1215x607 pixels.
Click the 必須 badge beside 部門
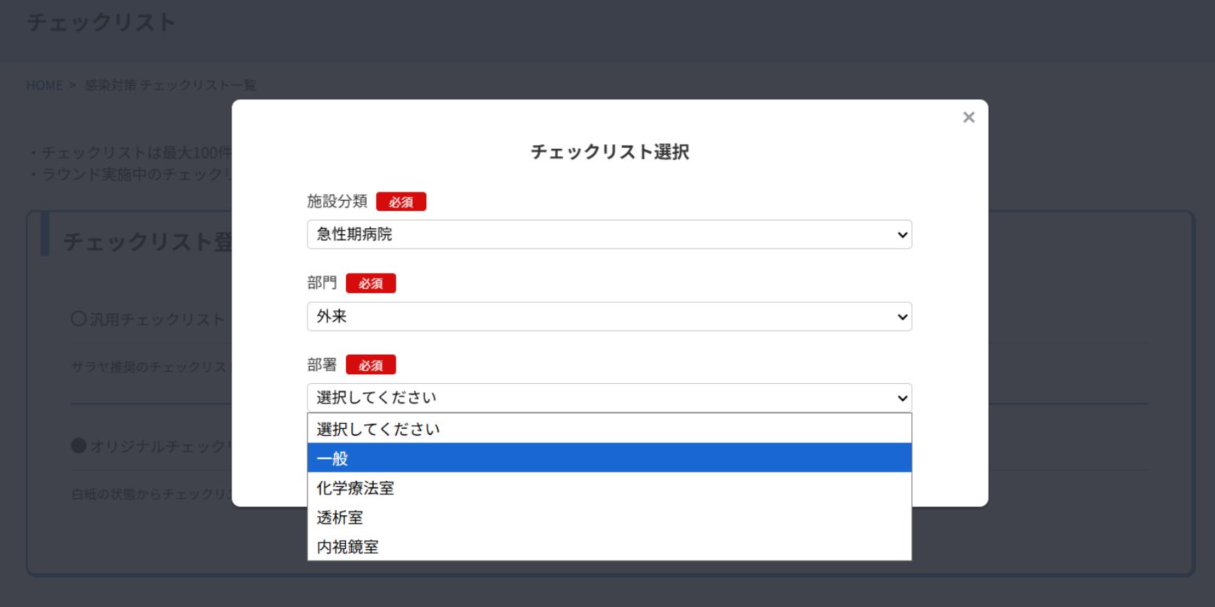(x=371, y=283)
